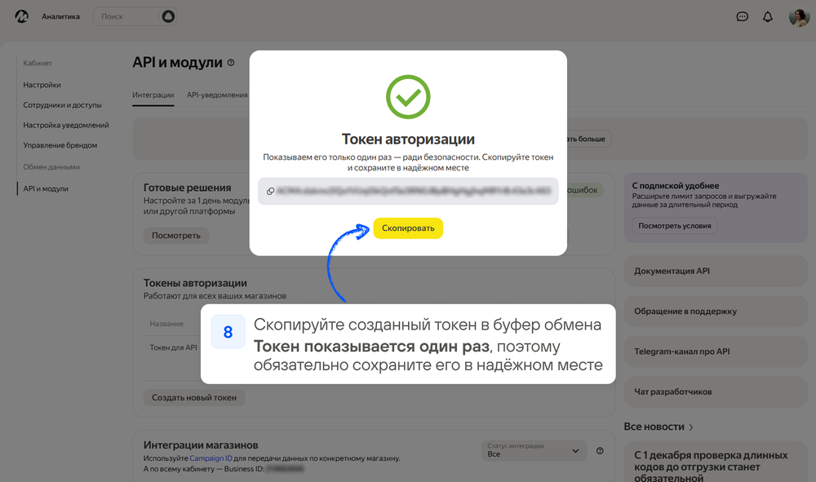
Task: Click the Все новости heading
Action: pos(654,427)
